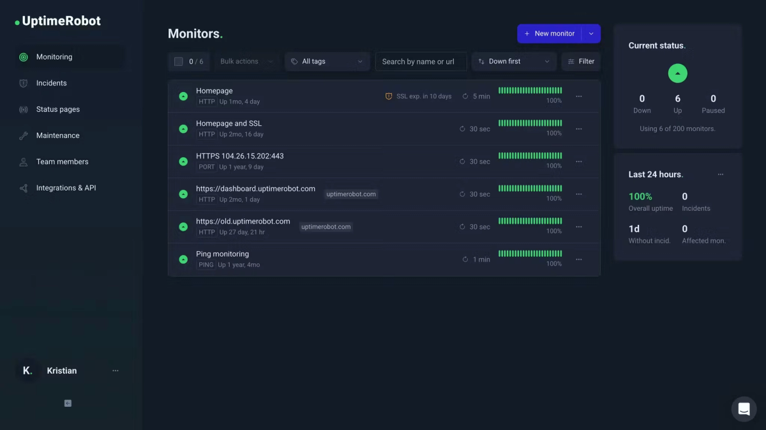This screenshot has width=766, height=430.
Task: Click the uptimerobot.com tag on old.uptimerobot.com row
Action: pos(326,227)
